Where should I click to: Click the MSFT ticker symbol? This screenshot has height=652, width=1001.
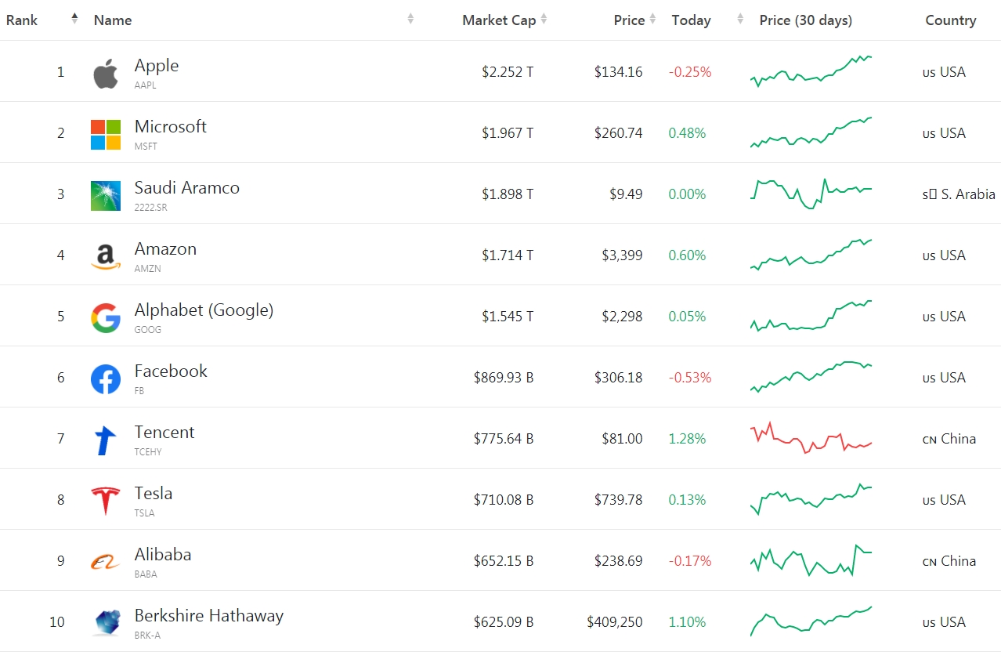pyautogui.click(x=146, y=147)
